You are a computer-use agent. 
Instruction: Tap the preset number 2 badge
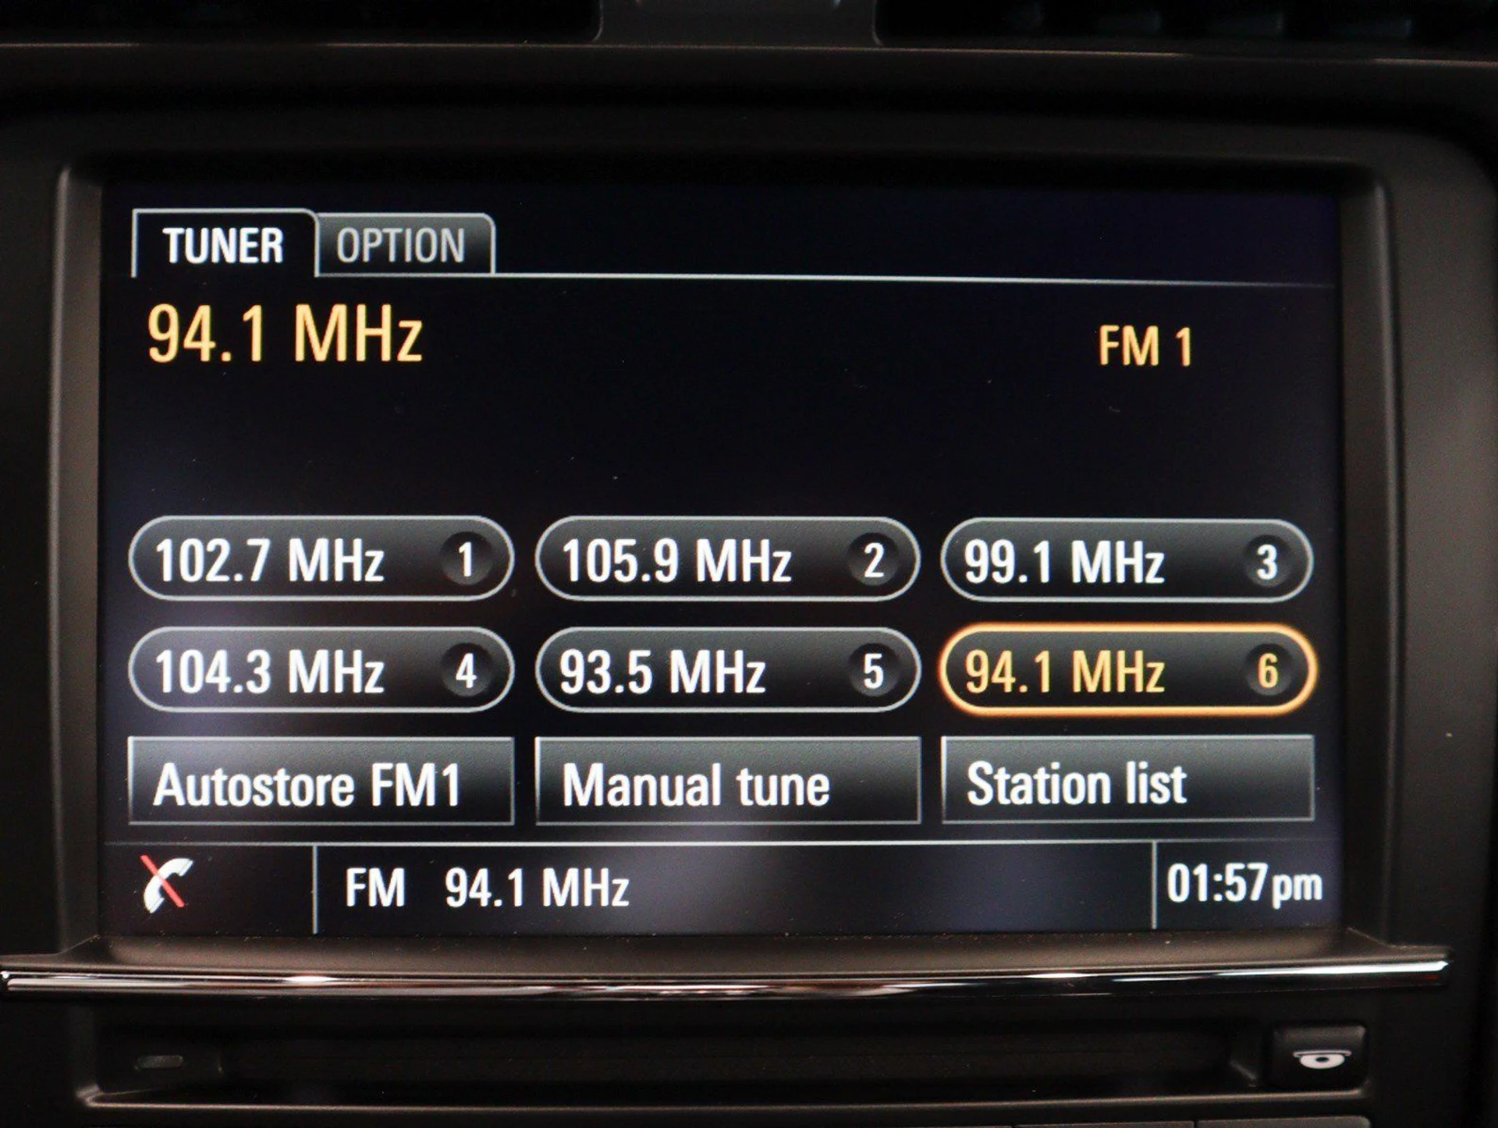pyautogui.click(x=873, y=561)
